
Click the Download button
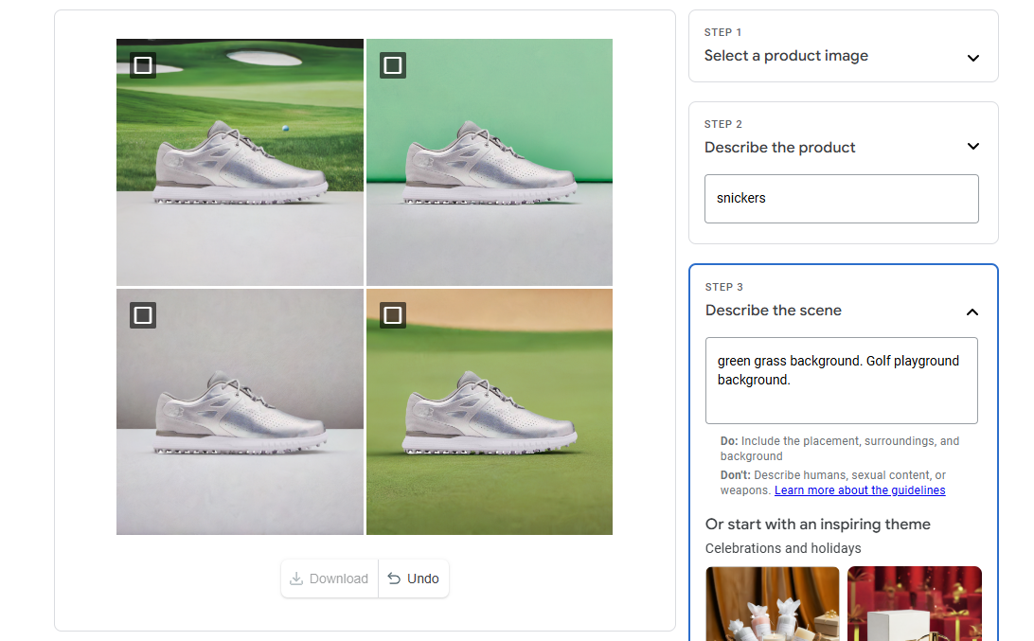click(x=330, y=579)
